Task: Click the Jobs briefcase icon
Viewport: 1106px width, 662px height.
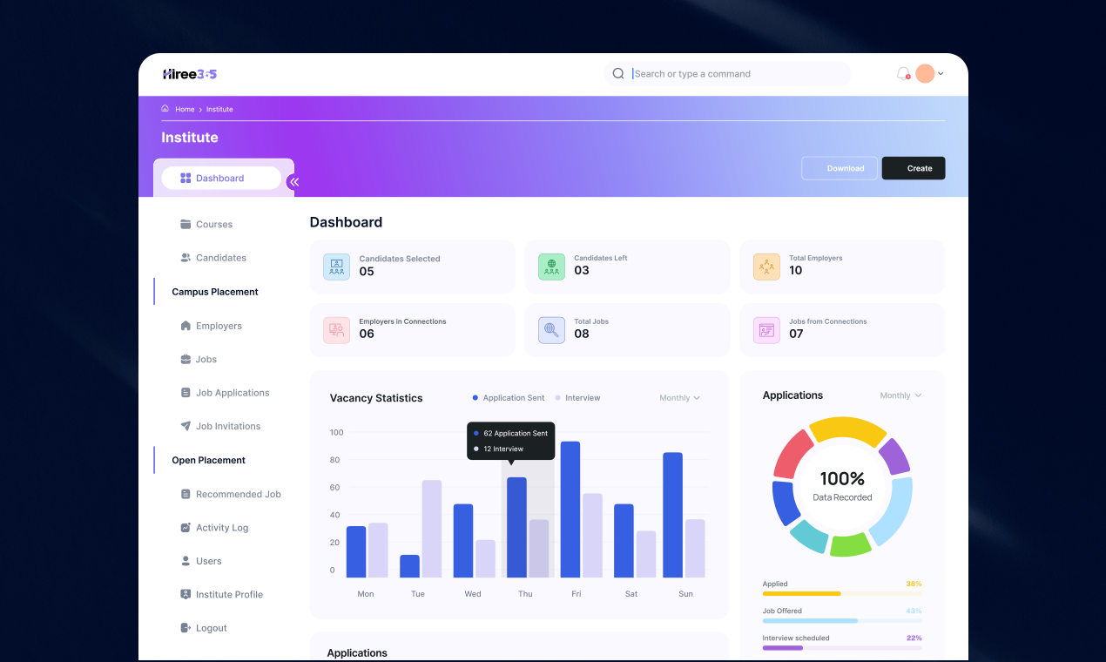Action: point(185,359)
